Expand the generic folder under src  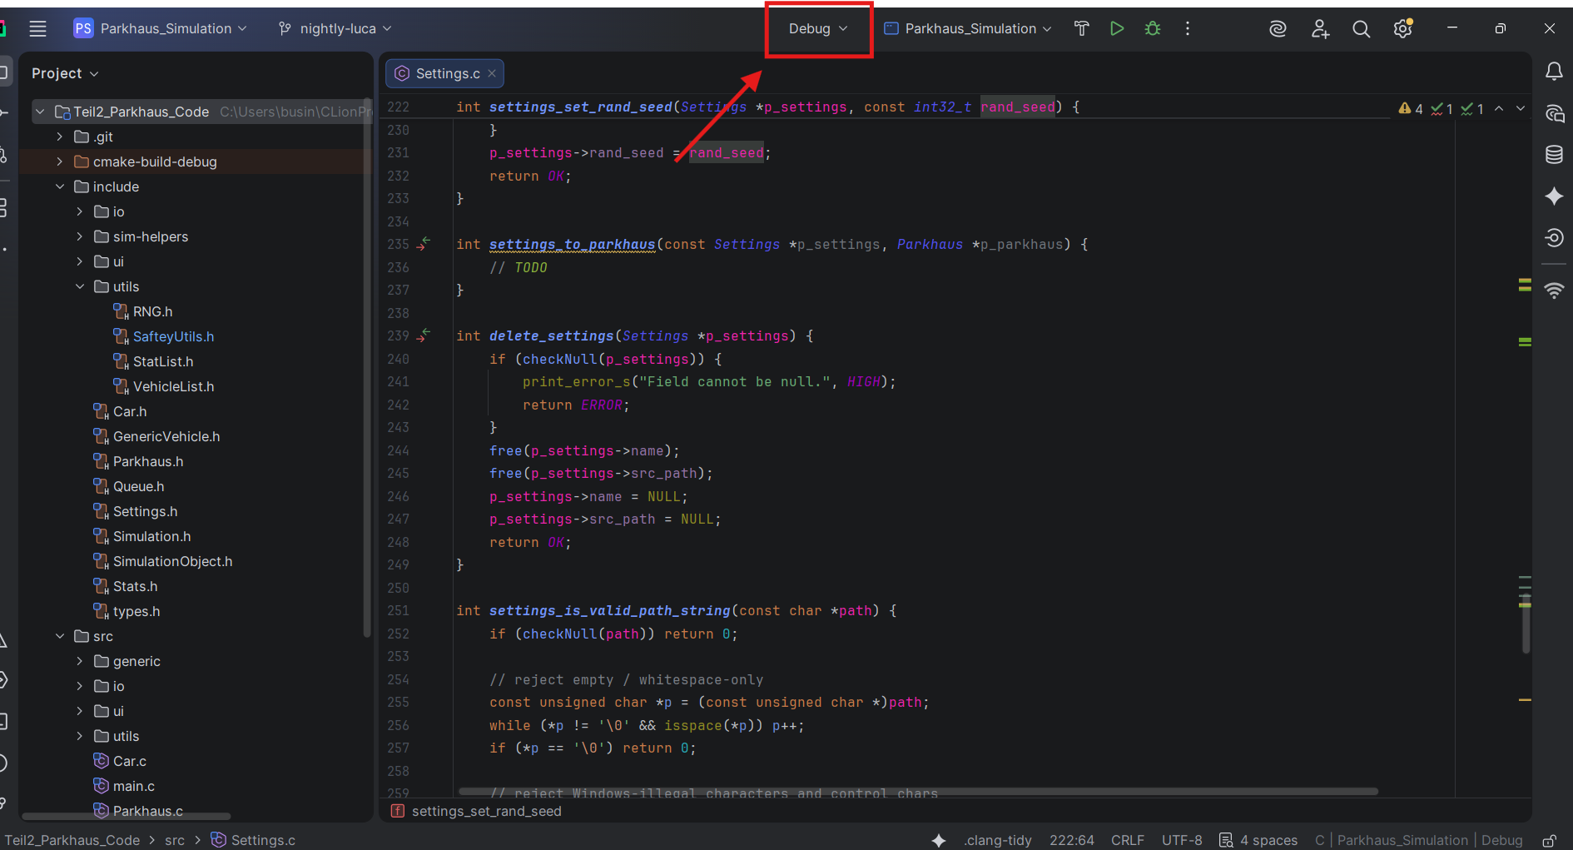pos(79,661)
